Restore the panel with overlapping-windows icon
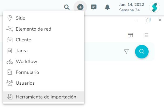Image resolution: width=164 pixels, height=109 pixels. (x=148, y=20)
